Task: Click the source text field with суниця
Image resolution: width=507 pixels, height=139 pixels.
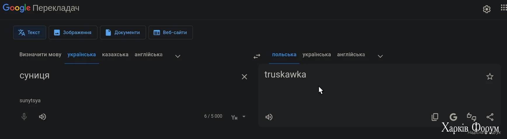Action: tap(117, 76)
